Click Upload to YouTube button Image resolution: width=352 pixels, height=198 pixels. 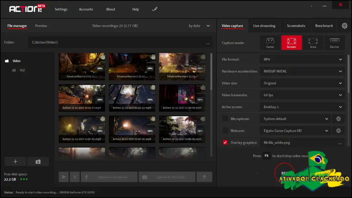click(167, 177)
